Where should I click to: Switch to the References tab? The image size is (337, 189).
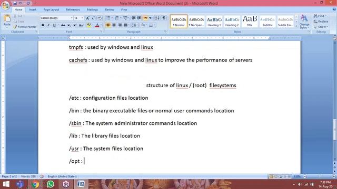[73, 9]
